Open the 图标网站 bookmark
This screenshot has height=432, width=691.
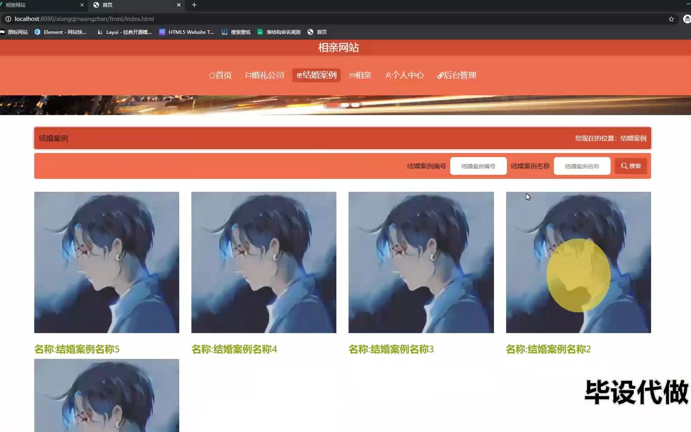pyautogui.click(x=15, y=32)
